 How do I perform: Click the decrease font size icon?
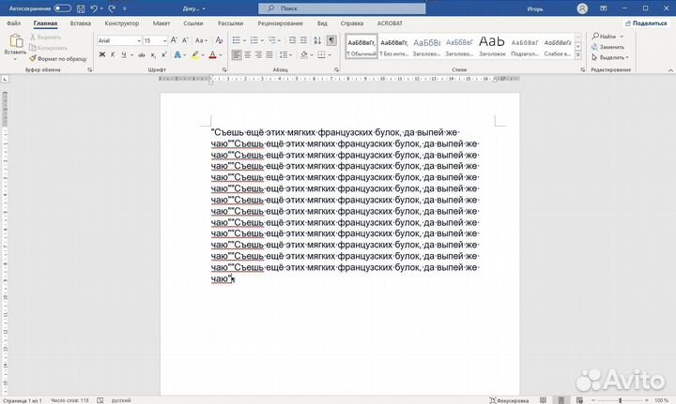pos(185,40)
